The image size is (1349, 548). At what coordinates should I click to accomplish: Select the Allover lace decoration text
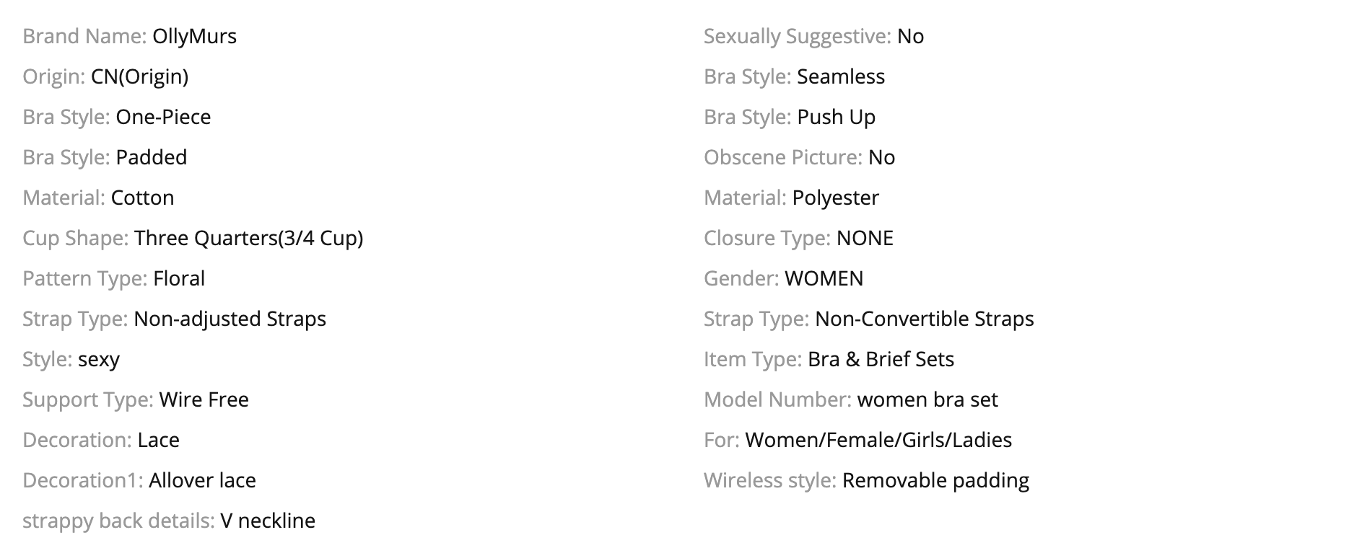click(x=202, y=480)
